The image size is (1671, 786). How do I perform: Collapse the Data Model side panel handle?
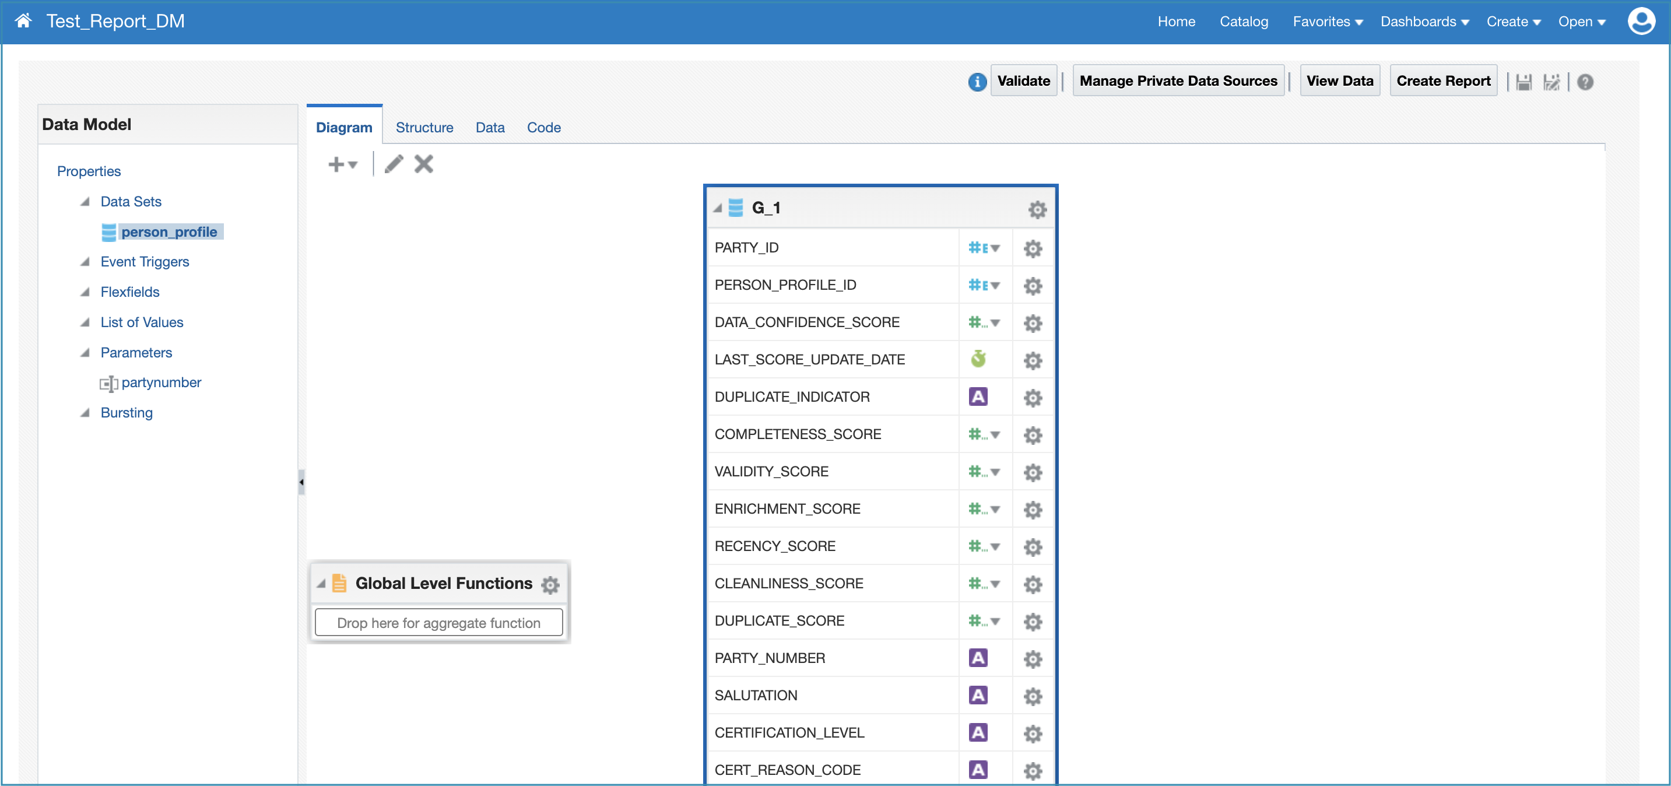(301, 482)
